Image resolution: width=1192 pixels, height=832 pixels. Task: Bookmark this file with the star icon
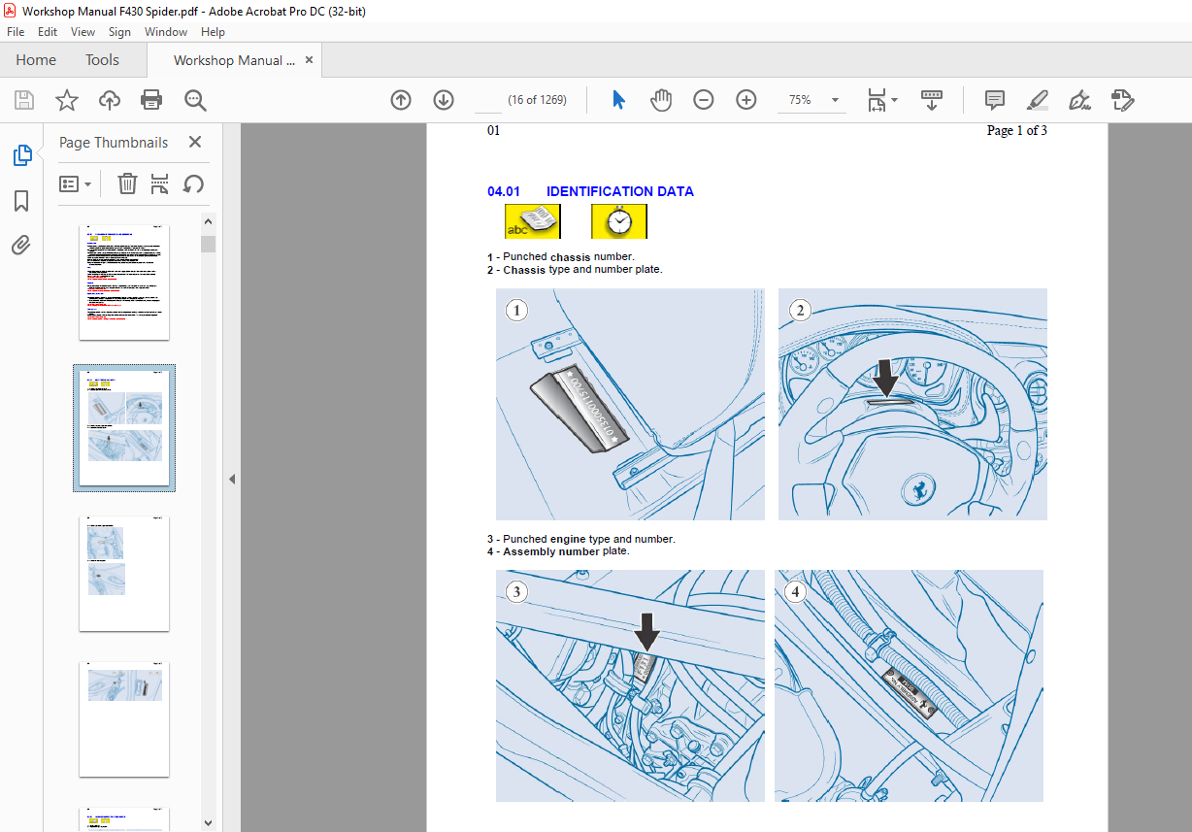pos(67,100)
